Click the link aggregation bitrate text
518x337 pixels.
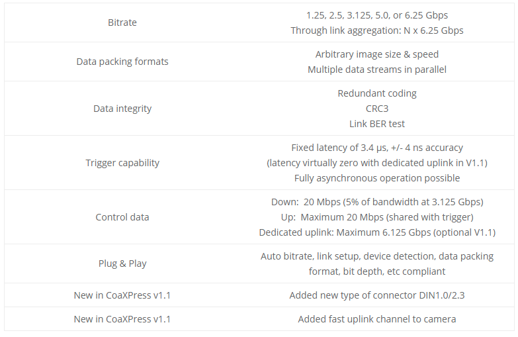click(377, 30)
